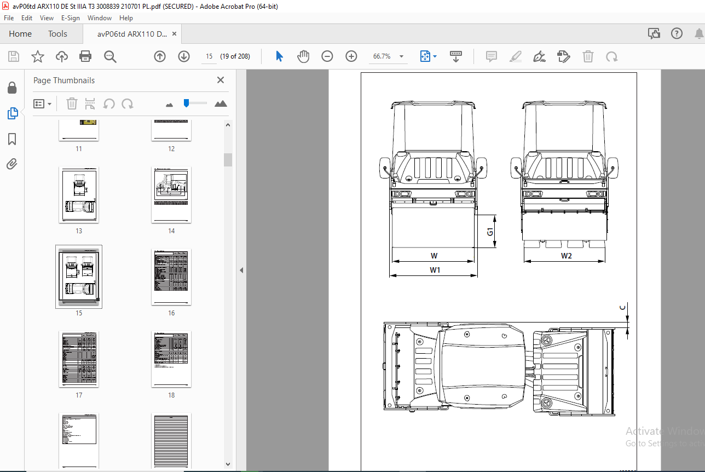The width and height of the screenshot is (705, 472).
Task: Go to the next page
Action: (x=184, y=56)
